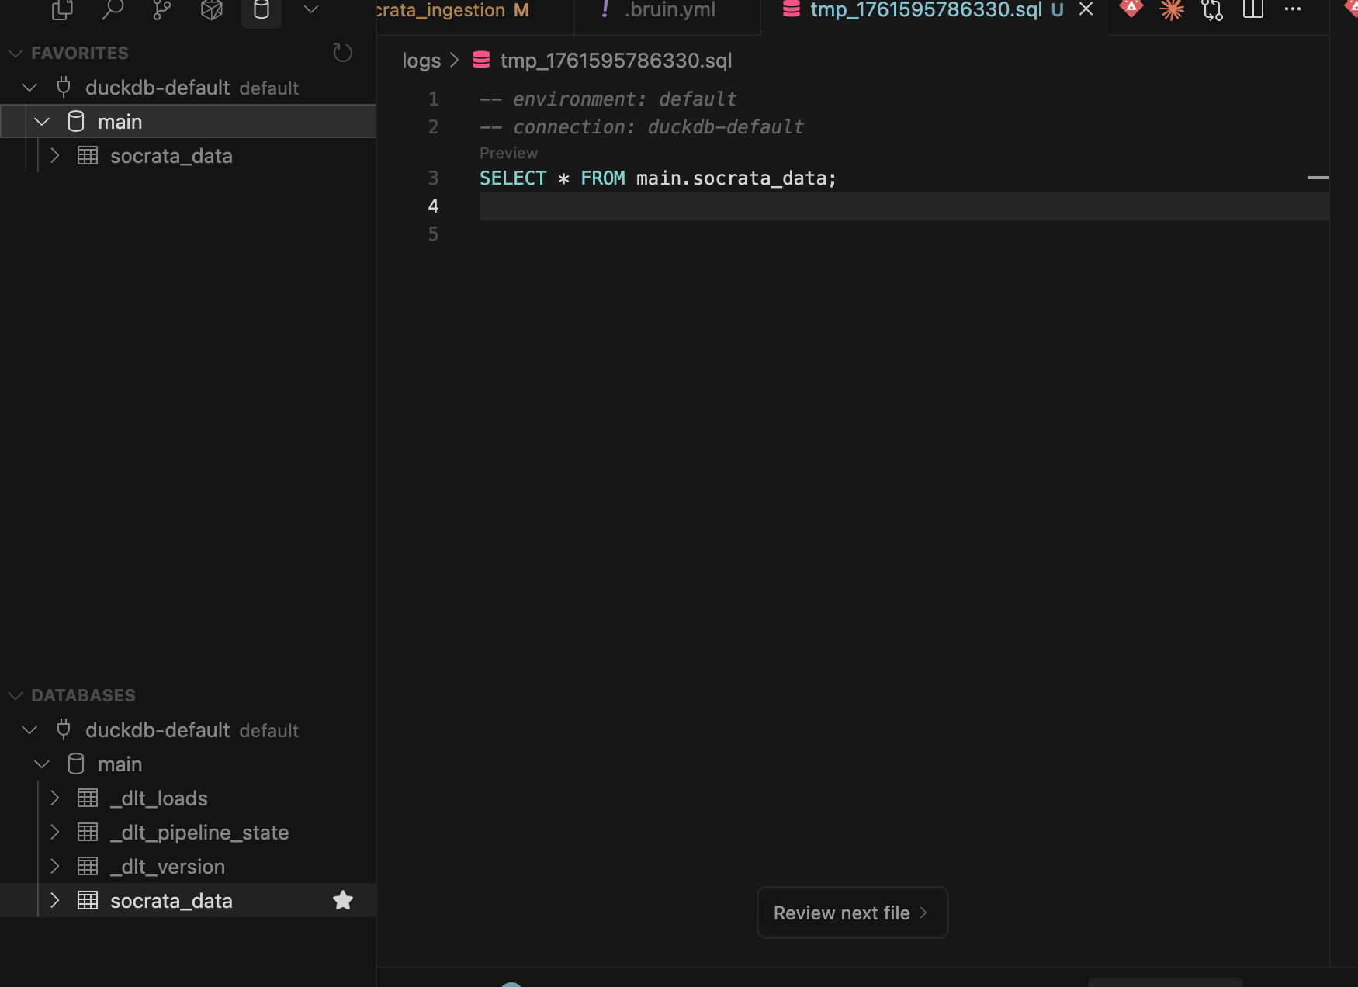1358x987 pixels.
Task: Expand the _dlt_pipeline_state table
Action: tap(54, 832)
